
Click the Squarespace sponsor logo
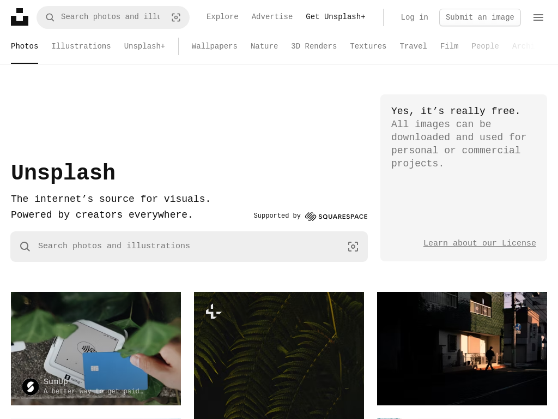(x=336, y=216)
